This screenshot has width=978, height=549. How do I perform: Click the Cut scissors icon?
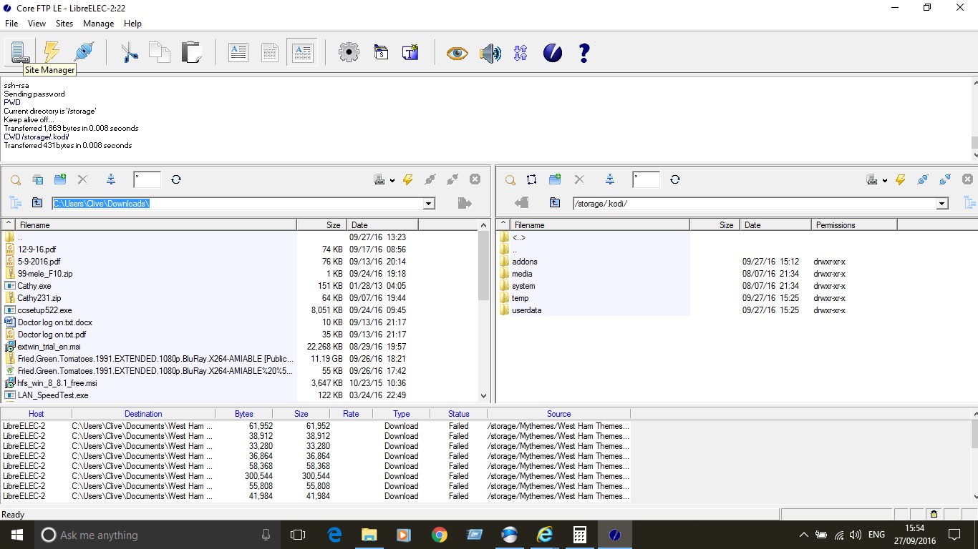tap(130, 52)
